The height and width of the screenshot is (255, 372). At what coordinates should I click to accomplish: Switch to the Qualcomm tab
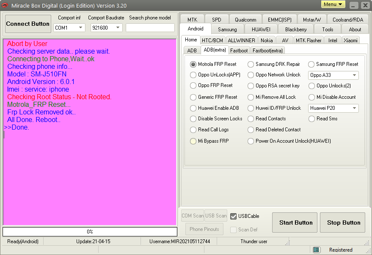point(245,20)
